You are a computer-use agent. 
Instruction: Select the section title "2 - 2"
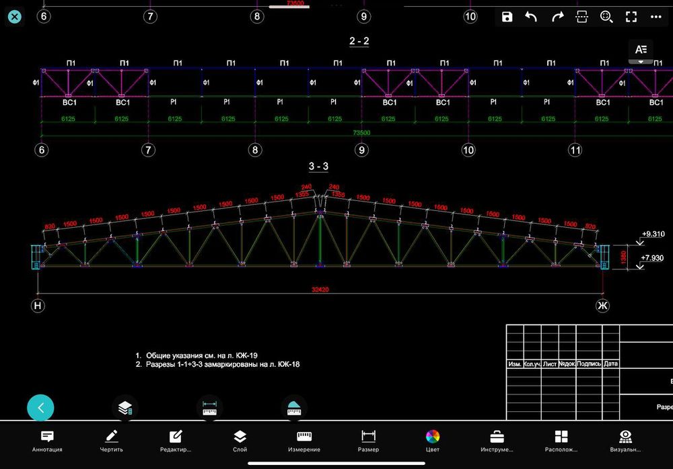[x=359, y=41]
